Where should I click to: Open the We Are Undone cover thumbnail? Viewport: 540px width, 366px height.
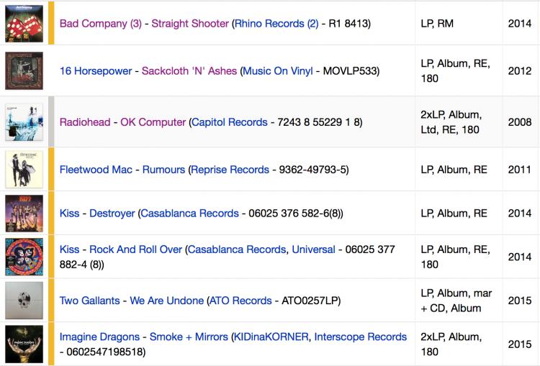pyautogui.click(x=24, y=301)
